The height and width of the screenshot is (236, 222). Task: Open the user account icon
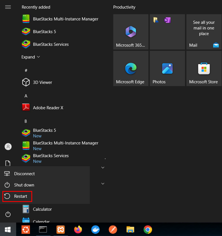click(8, 147)
